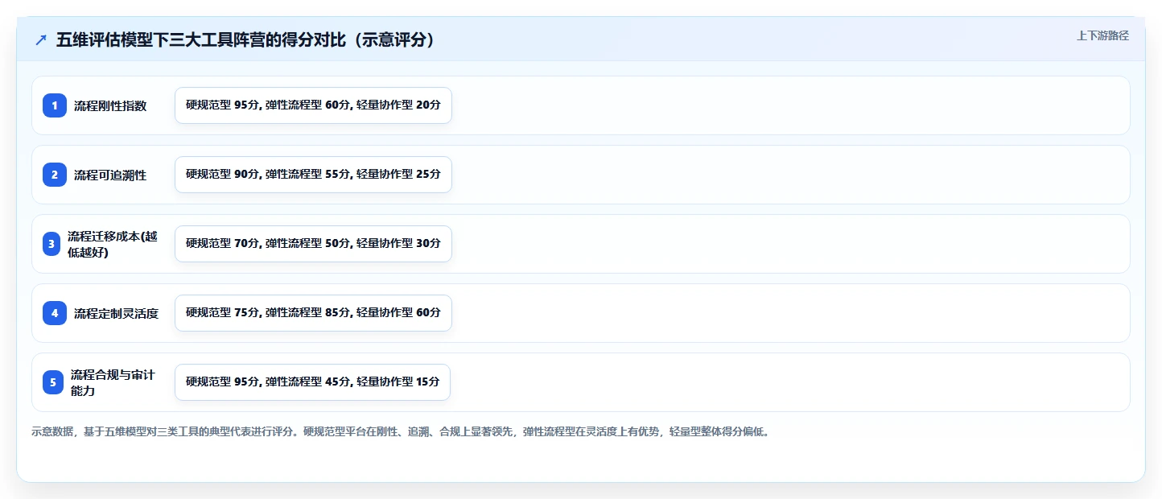
Task: Click the score box 硬规范型 75分, 弹性流程型 85分
Action: click(313, 313)
